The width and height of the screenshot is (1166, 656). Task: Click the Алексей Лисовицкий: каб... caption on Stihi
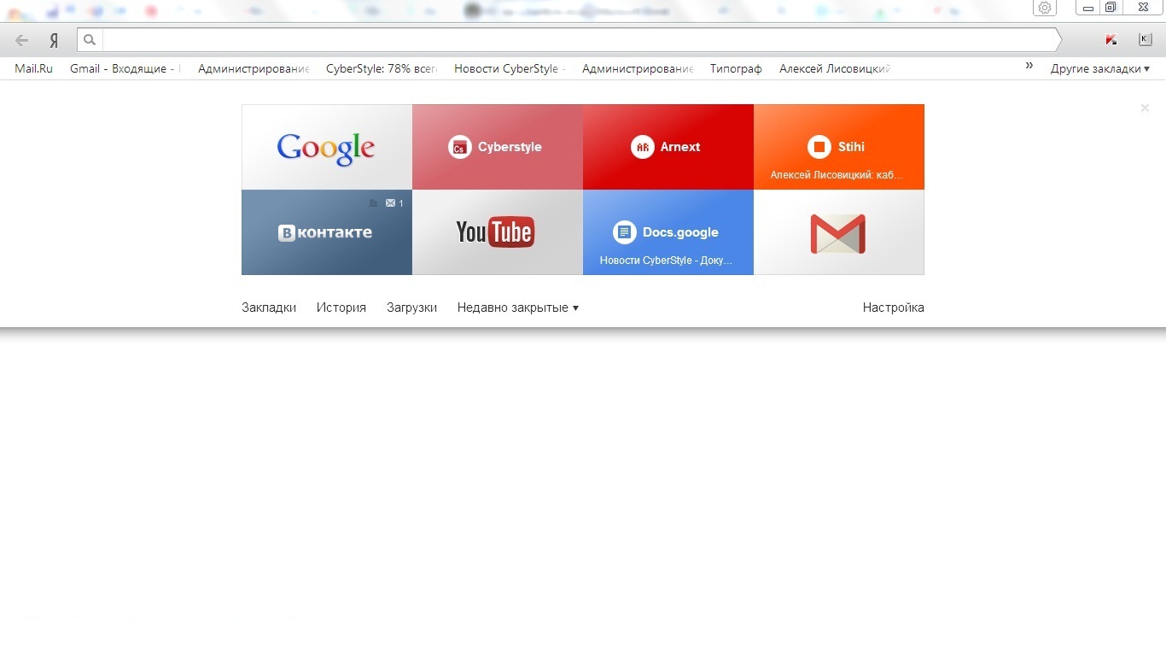point(837,175)
